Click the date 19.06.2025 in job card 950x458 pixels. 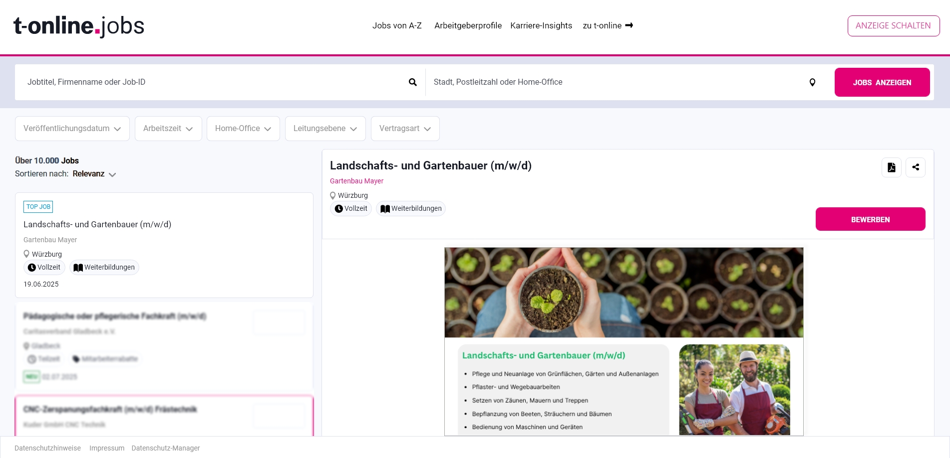(41, 284)
